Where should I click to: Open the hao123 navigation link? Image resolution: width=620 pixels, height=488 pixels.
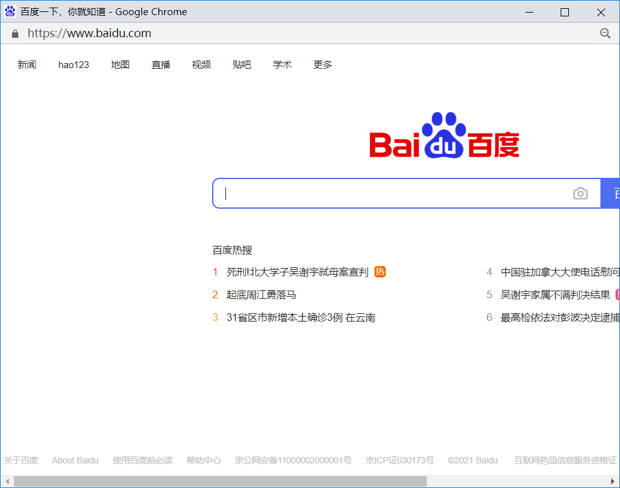coord(73,65)
